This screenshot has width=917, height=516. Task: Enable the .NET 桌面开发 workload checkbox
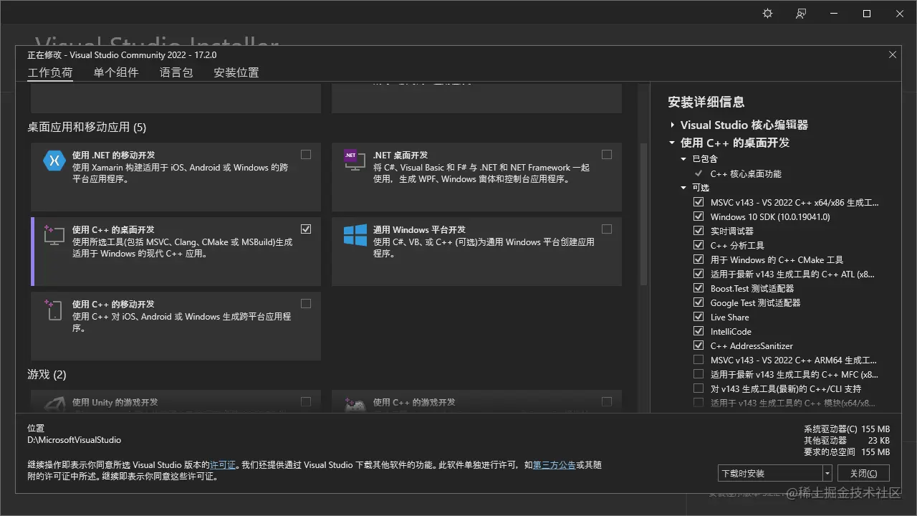click(x=607, y=155)
